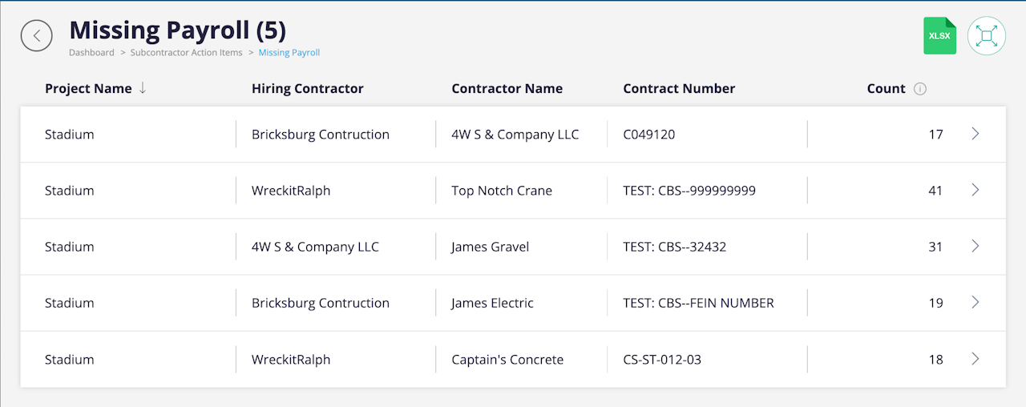Click the Count info icon
Image resolution: width=1026 pixels, height=407 pixels.
(920, 89)
